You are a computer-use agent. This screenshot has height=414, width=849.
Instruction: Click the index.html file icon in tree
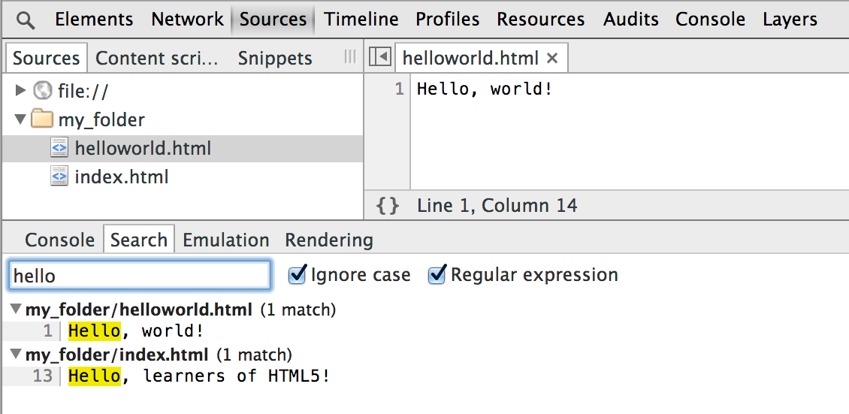[x=59, y=177]
